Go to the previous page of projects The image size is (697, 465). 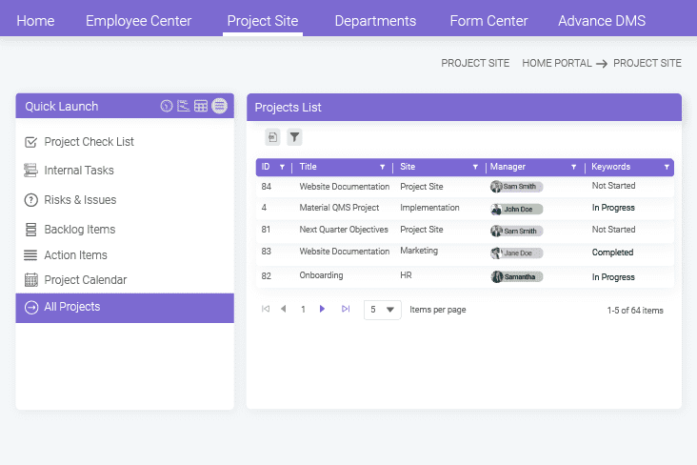coord(283,309)
